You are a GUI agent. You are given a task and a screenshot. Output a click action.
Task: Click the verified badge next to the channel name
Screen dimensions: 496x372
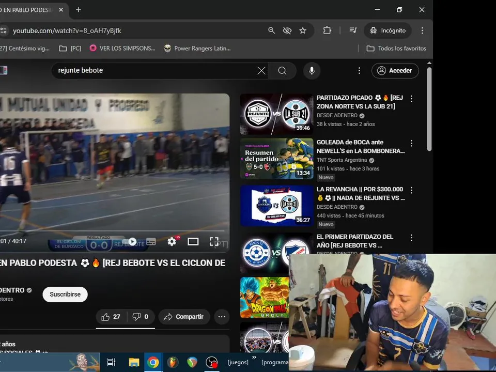click(x=29, y=290)
